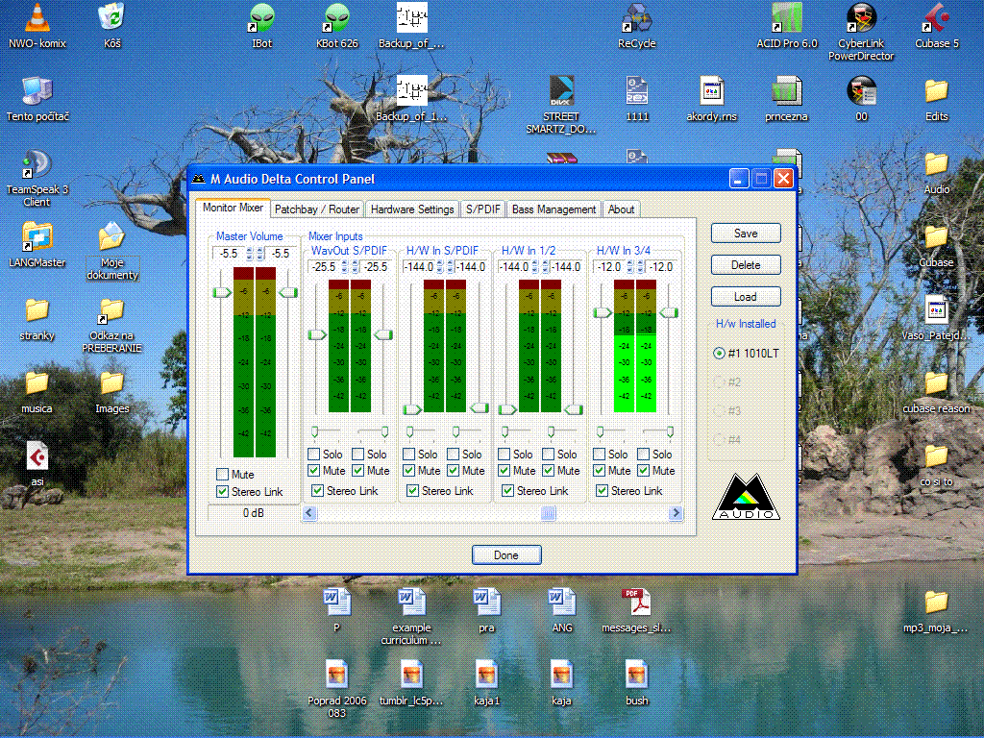Select the #1 1010LT hardware radio button
The image size is (984, 738).
(x=719, y=354)
